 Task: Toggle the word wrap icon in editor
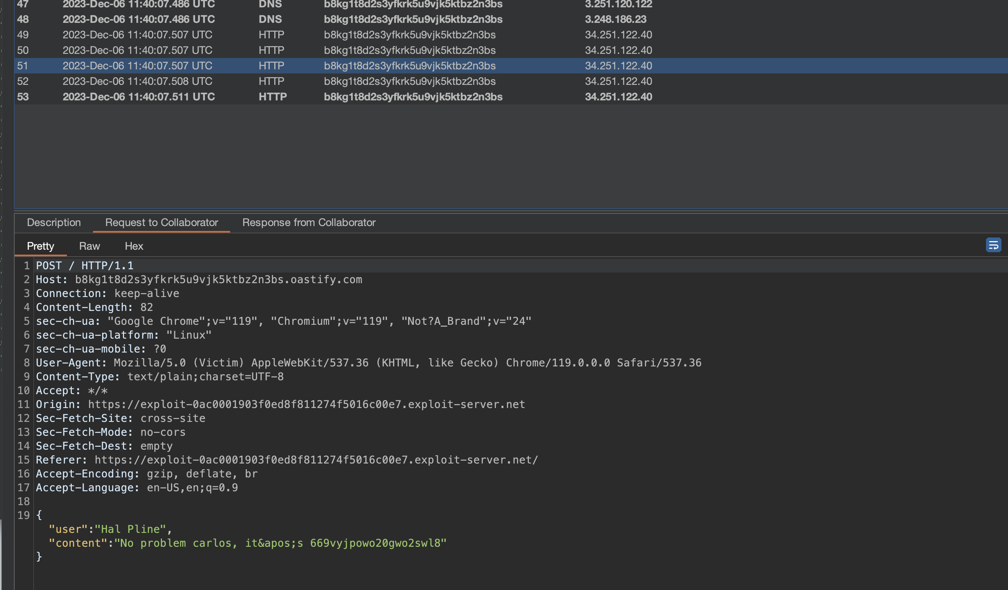993,245
